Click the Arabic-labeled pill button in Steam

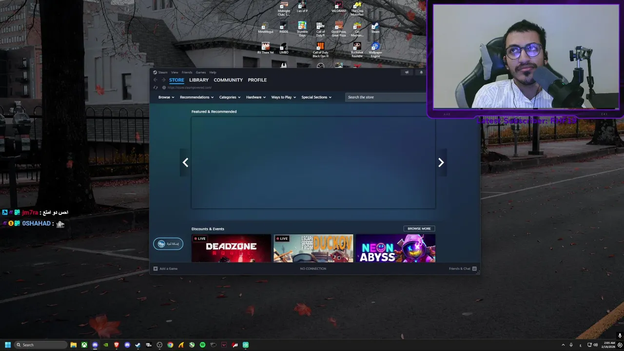(168, 244)
